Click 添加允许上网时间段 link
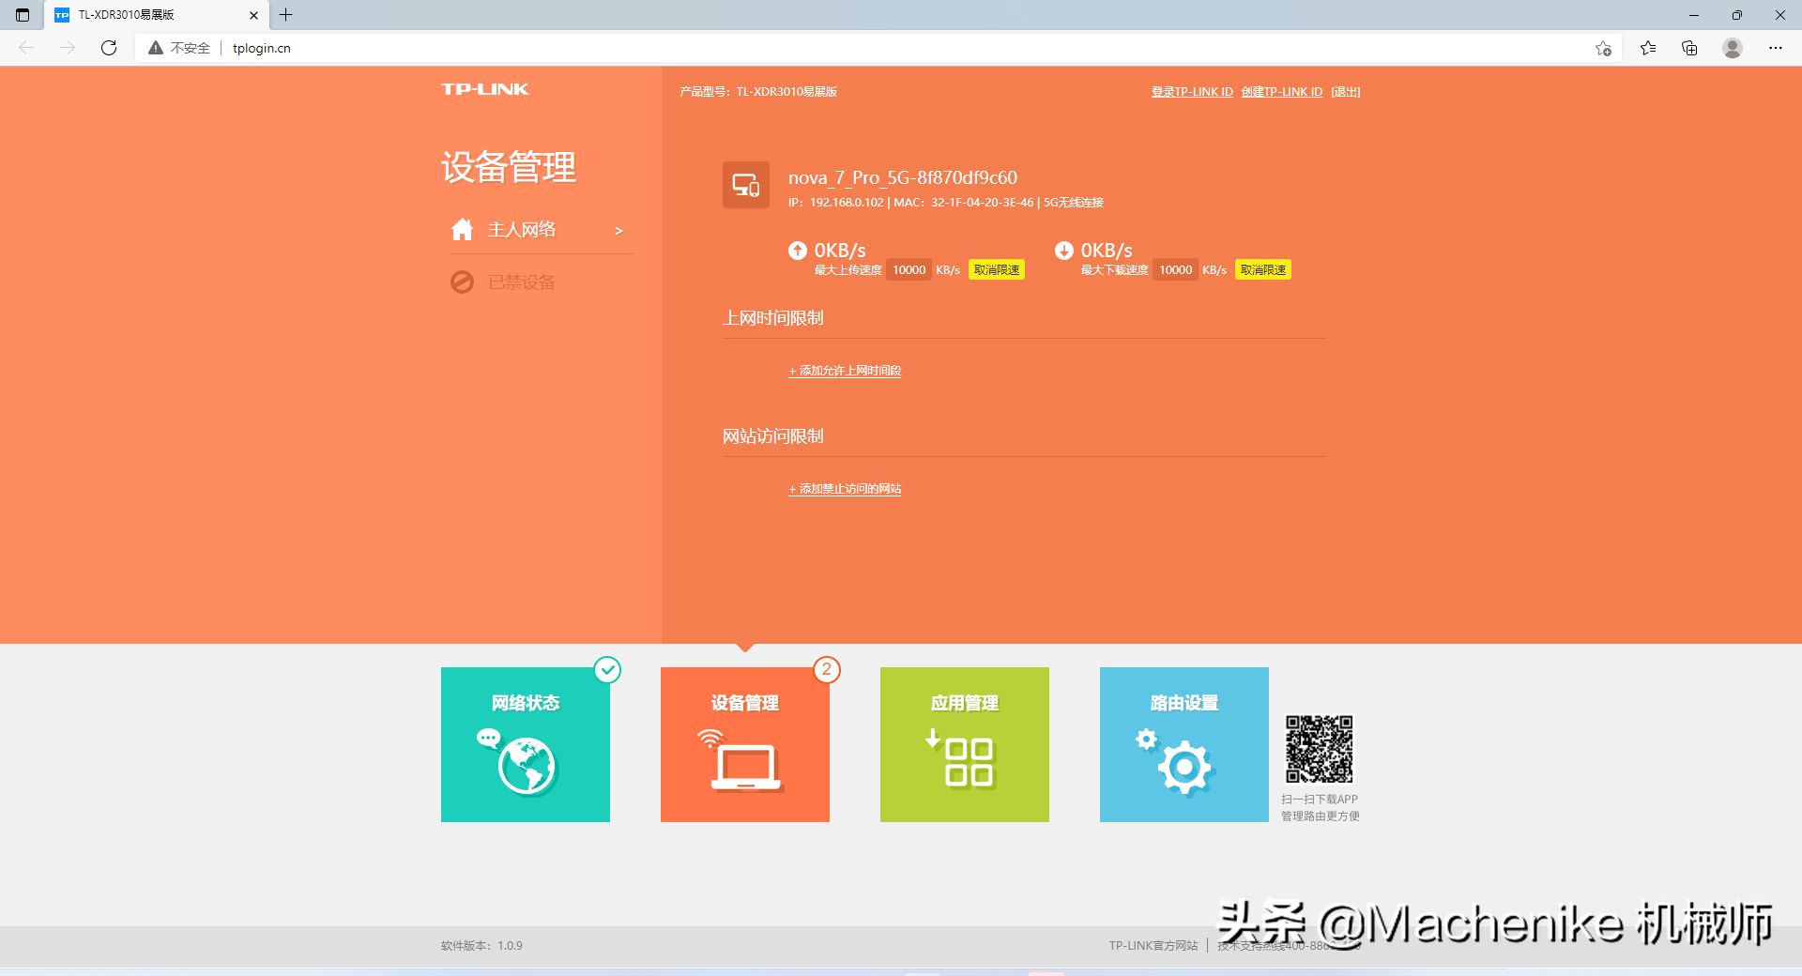1802x976 pixels. tap(845, 371)
